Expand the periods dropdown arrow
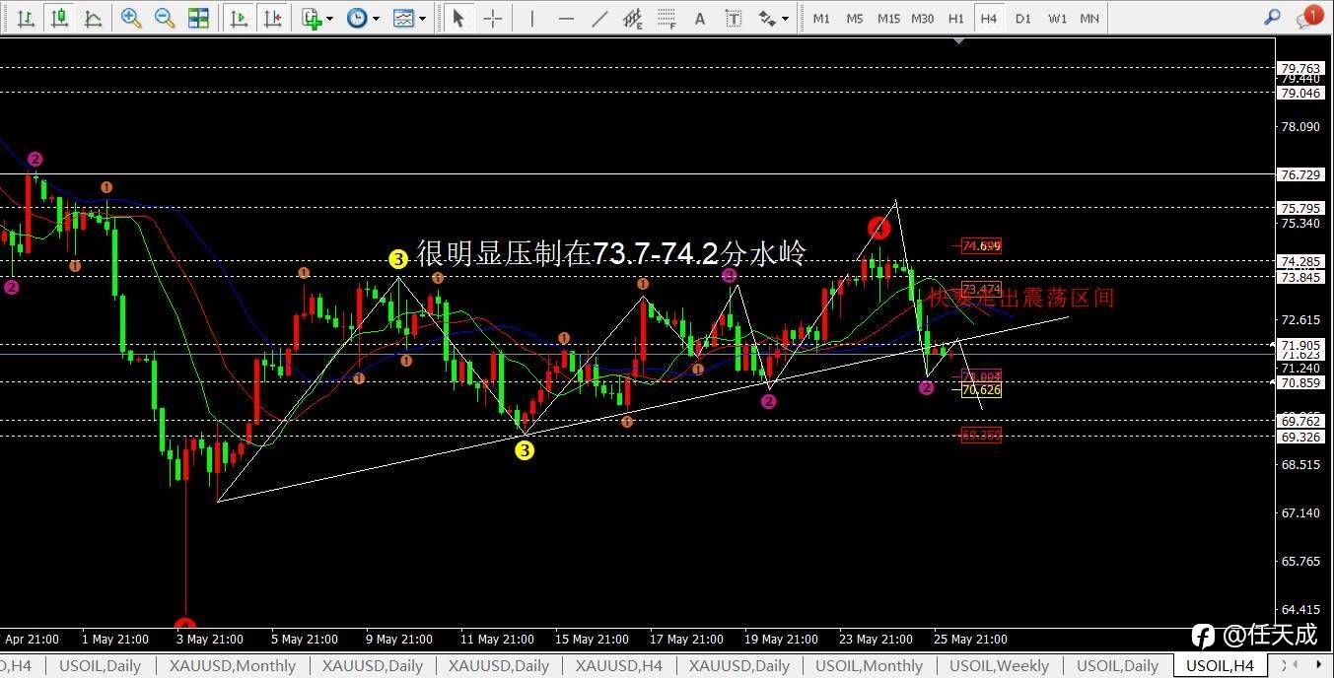Viewport: 1334px width, 678px height. click(x=376, y=18)
